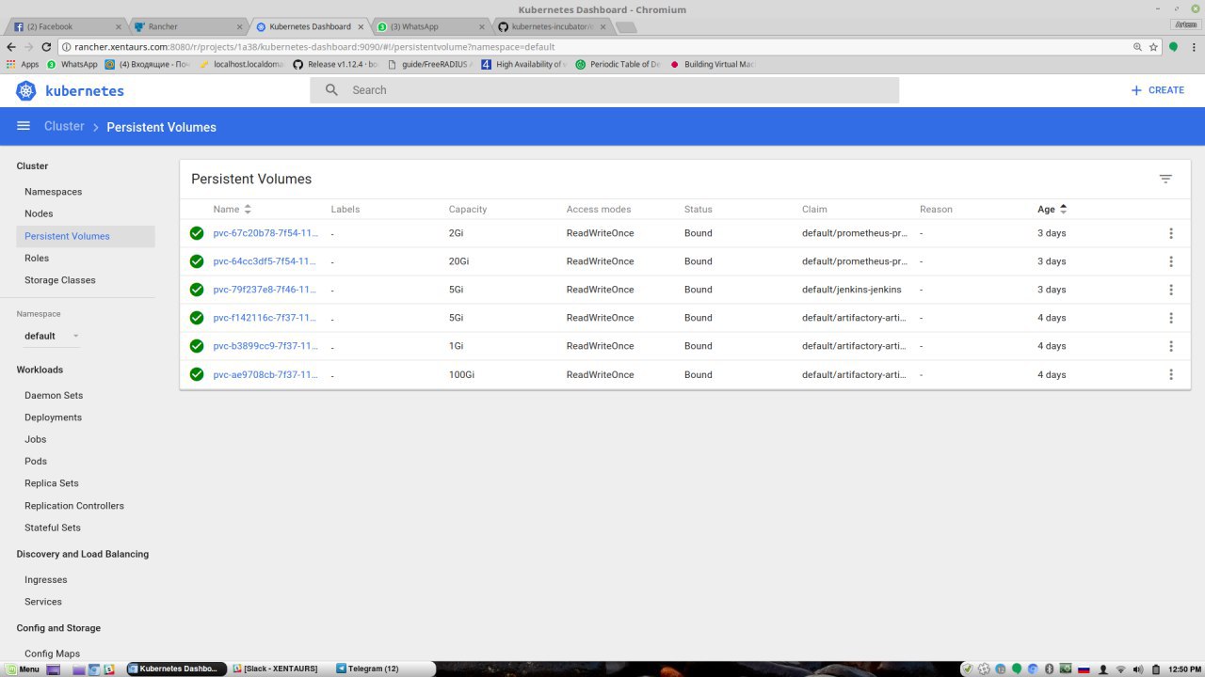Open actions menu for pvc-ae9708cb row
This screenshot has height=677, width=1205.
(1171, 374)
